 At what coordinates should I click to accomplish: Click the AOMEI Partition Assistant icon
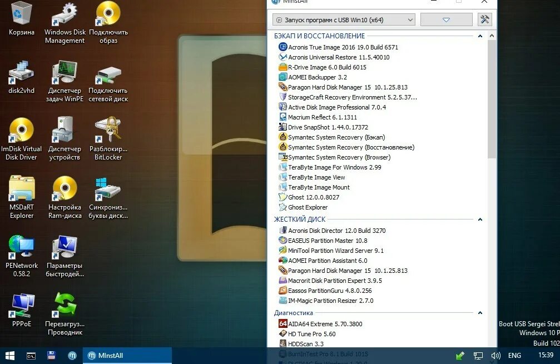pos(283,260)
